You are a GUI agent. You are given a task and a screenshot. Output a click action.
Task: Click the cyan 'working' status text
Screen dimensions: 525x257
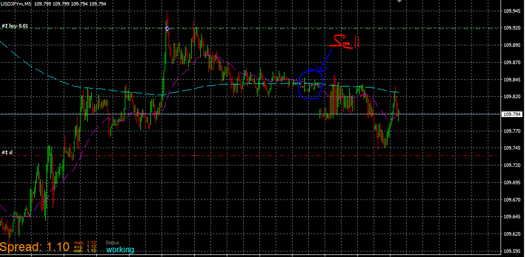pyautogui.click(x=120, y=250)
